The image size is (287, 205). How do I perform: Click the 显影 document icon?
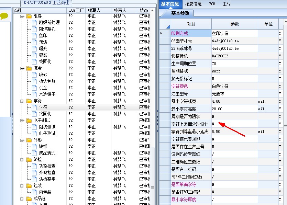point(34,55)
